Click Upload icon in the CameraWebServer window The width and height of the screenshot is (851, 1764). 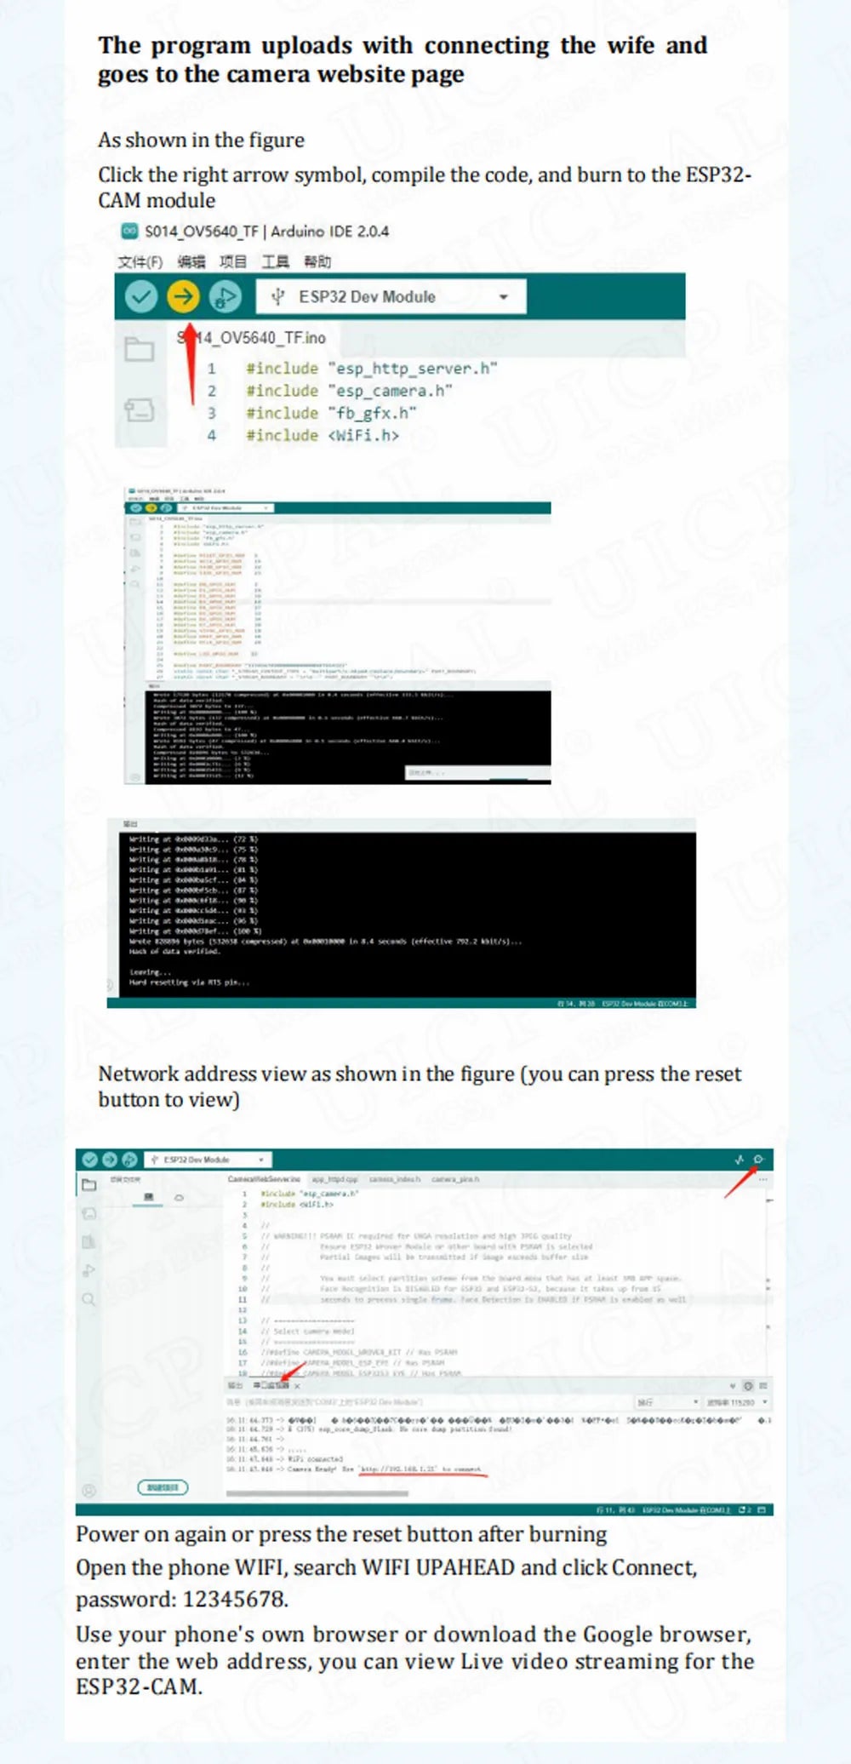110,1160
